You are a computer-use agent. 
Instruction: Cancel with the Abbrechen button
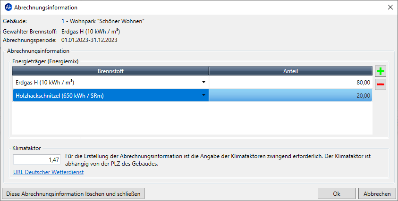[377, 193]
